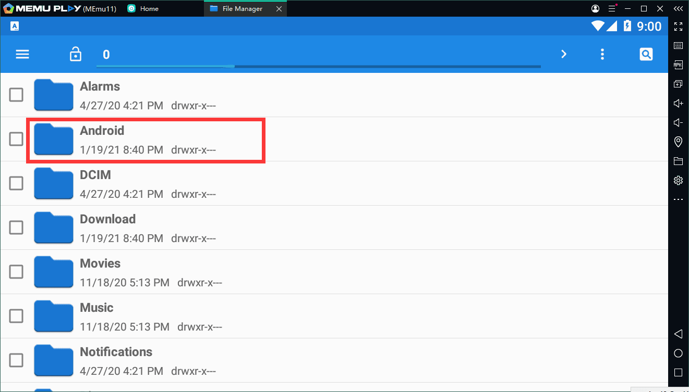Screen dimensions: 689x392
Task: Open emulator settings gear icon
Action: (x=678, y=180)
